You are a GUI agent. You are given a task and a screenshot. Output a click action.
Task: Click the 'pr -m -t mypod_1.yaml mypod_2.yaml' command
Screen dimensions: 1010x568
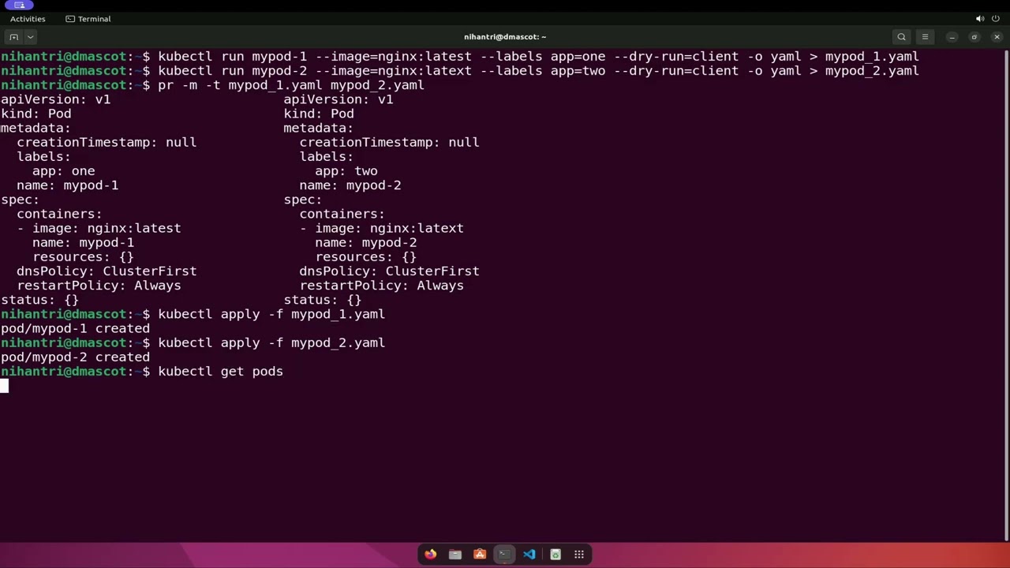tap(291, 85)
